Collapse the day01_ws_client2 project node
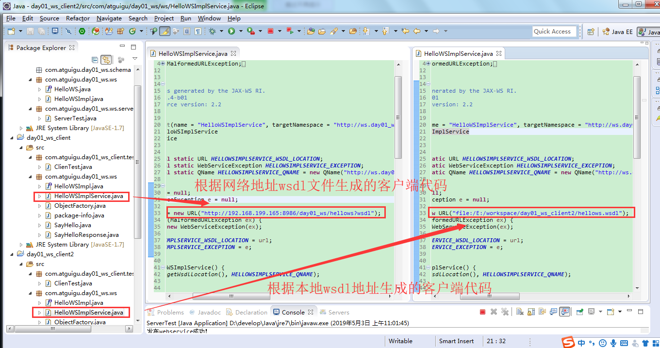The image size is (660, 348). (12, 254)
